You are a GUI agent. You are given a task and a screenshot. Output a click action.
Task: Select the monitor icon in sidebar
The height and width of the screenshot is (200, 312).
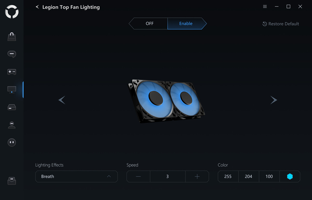point(12,90)
